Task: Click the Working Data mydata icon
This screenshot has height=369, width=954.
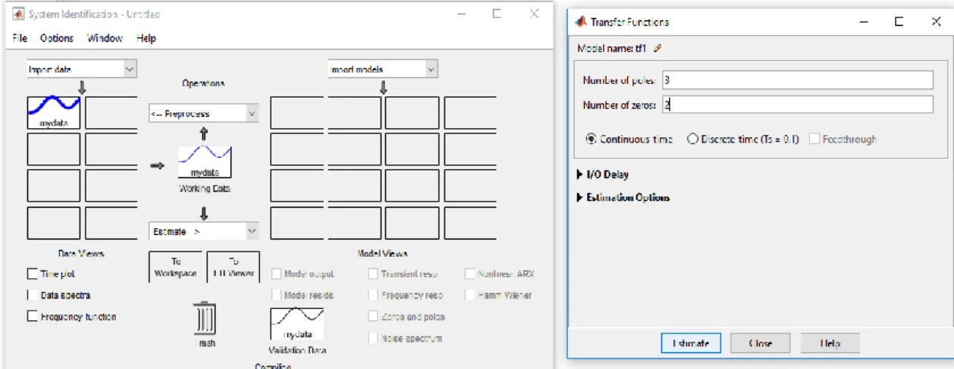Action: point(205,162)
